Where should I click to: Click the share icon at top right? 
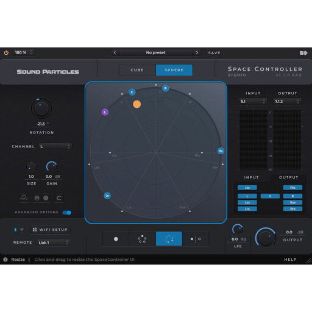pos(303,53)
